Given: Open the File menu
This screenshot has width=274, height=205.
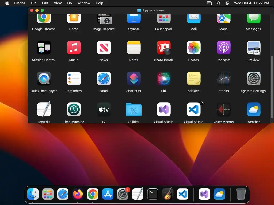Looking at the screenshot, I should (33, 3).
